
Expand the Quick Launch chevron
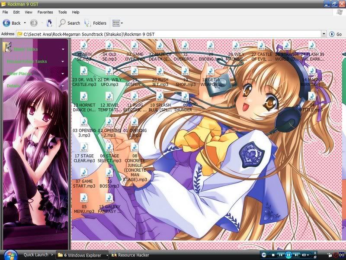coord(52,255)
